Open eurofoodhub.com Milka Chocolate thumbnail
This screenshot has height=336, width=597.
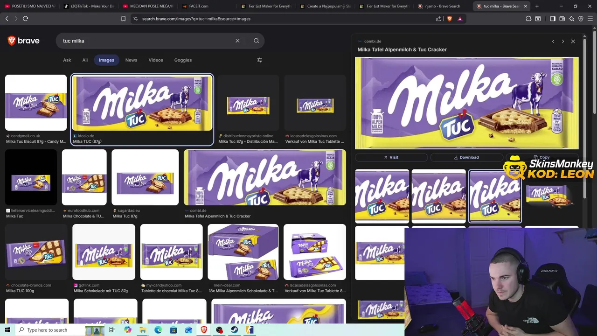84,177
